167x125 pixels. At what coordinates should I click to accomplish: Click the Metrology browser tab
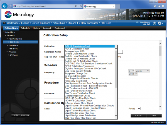pyautogui.click(x=99, y=6)
